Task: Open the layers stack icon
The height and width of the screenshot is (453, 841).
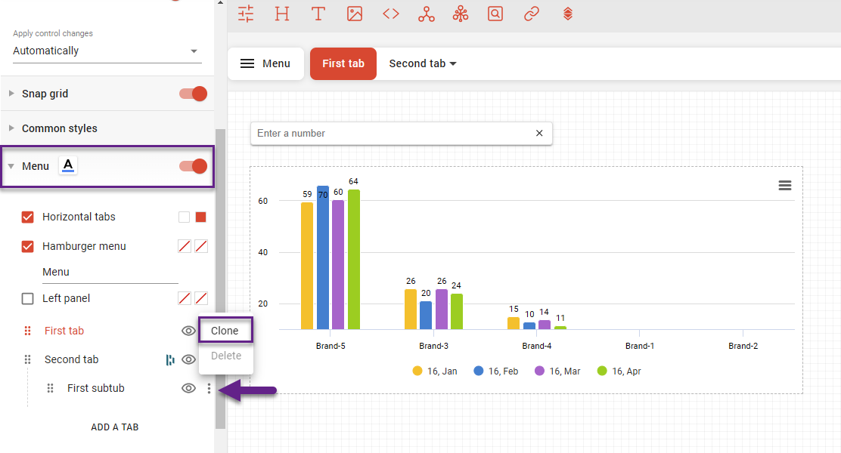Action: click(567, 14)
